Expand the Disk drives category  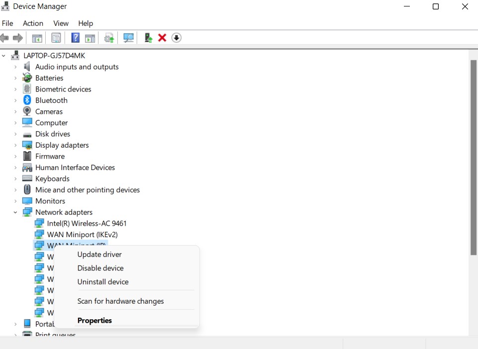coord(15,134)
